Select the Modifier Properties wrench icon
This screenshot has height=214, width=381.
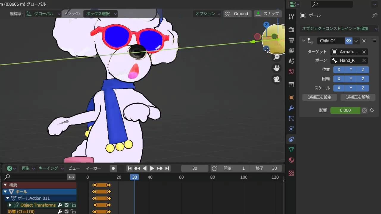(x=291, y=108)
